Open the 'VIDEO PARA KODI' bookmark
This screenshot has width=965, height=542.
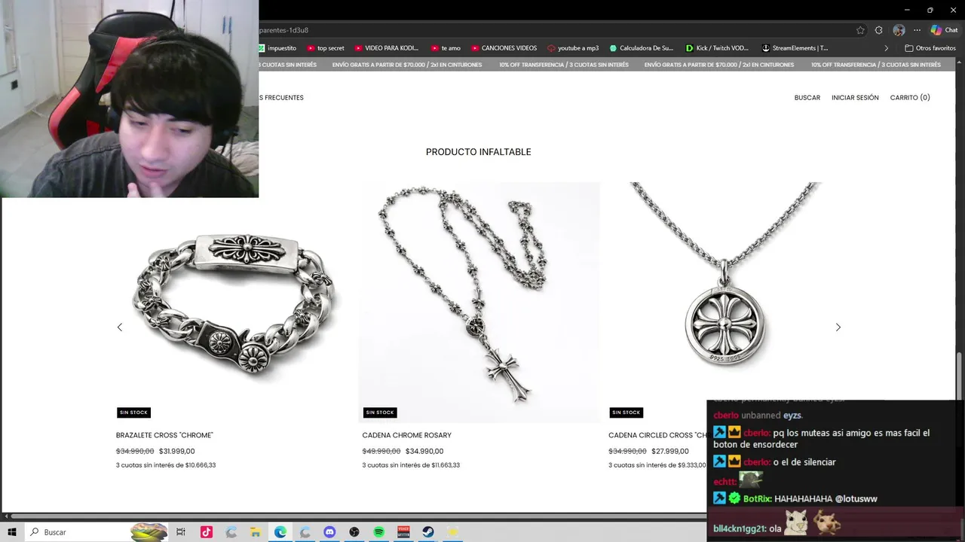tap(386, 48)
